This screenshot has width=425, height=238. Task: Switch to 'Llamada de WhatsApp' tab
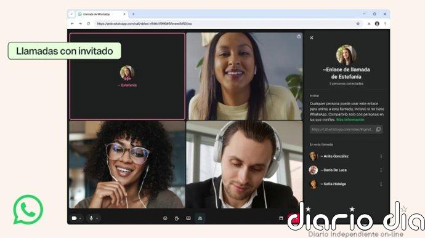click(x=102, y=14)
